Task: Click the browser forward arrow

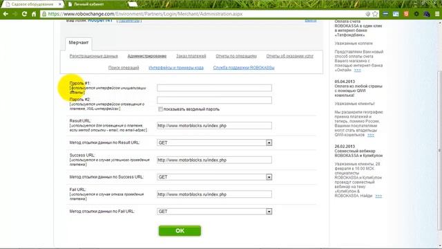Action: coord(15,14)
